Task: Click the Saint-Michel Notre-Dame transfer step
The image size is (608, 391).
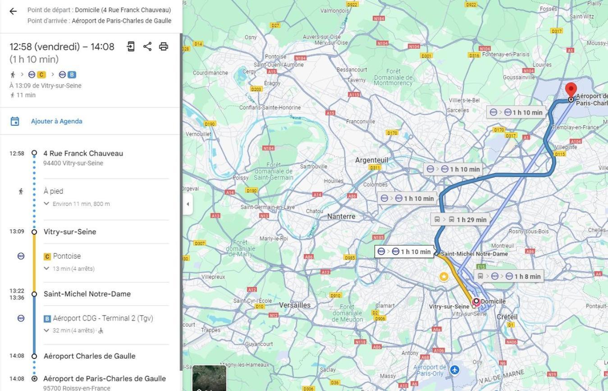Action: click(87, 294)
